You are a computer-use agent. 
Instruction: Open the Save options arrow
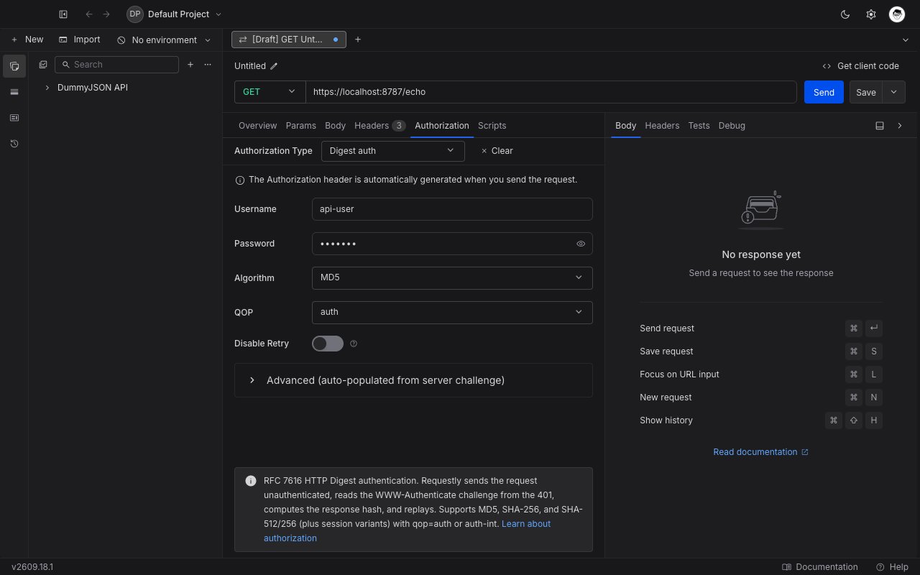894,92
